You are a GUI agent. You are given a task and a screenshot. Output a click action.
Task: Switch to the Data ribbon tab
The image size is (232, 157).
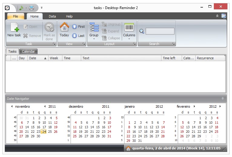[52, 16]
